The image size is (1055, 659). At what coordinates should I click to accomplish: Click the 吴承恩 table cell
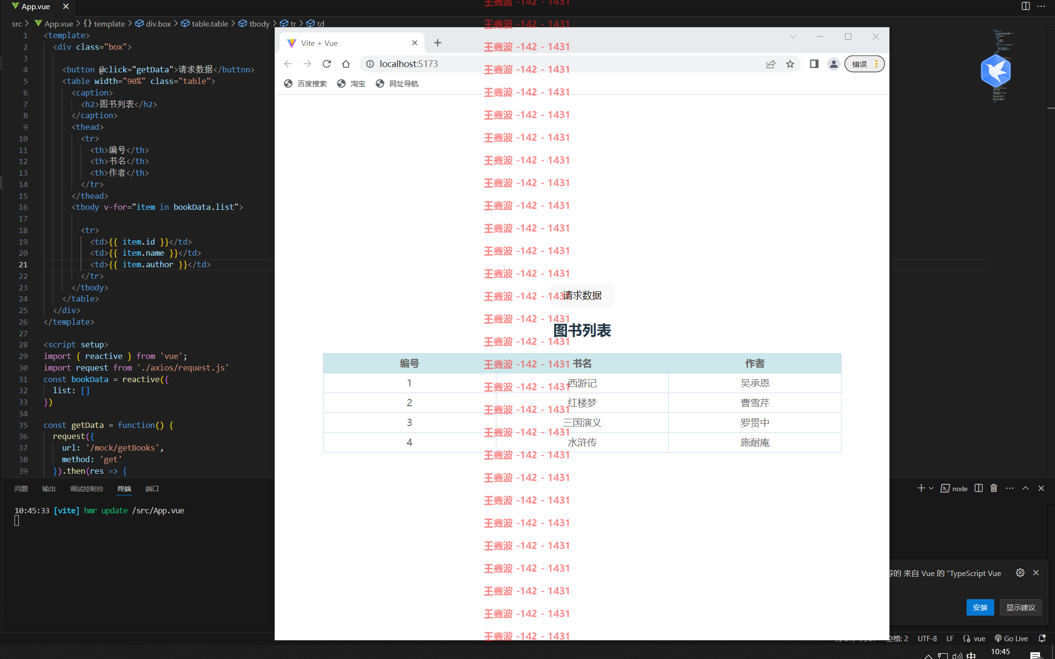755,383
